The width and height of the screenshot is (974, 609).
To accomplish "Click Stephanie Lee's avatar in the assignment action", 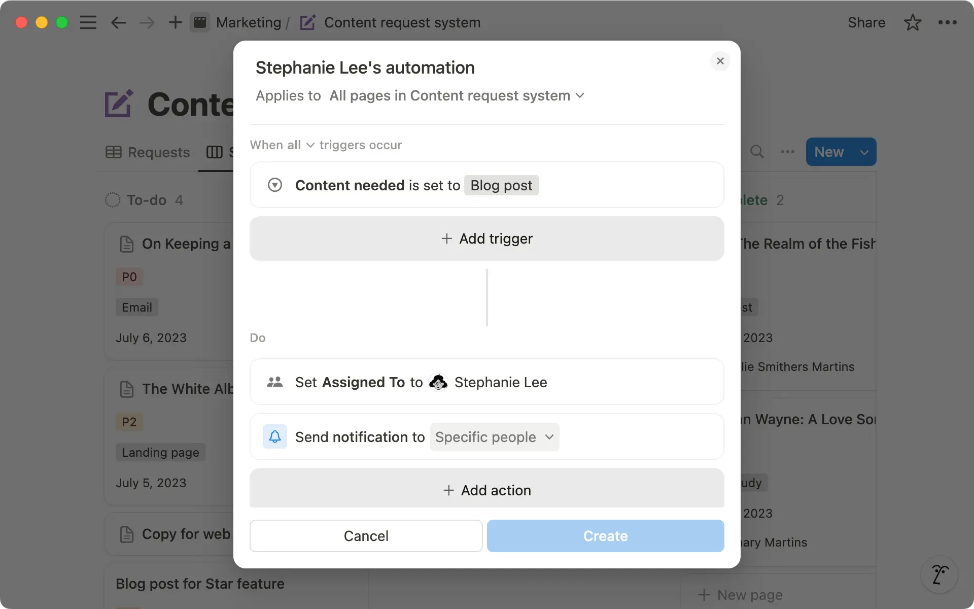I will [438, 382].
